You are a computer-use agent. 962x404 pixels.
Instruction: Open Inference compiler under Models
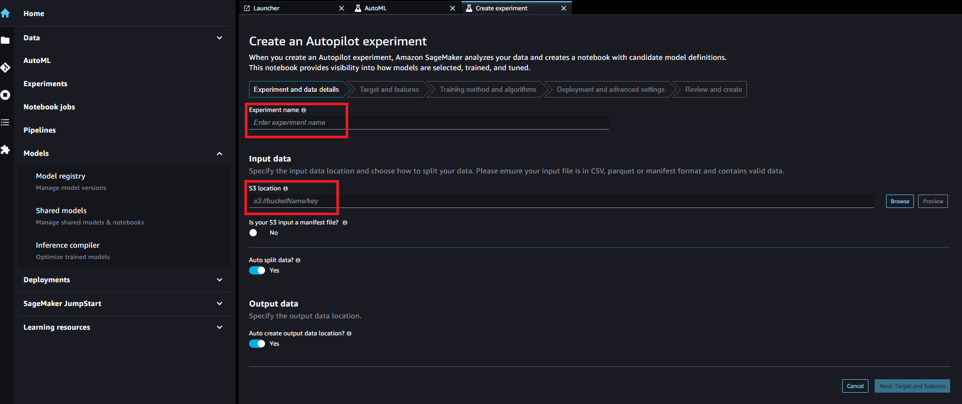pos(68,245)
